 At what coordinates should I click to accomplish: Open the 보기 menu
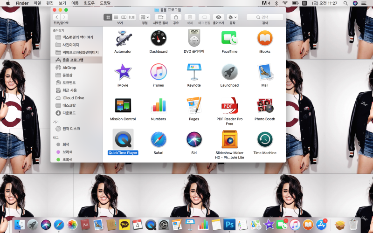62,3
